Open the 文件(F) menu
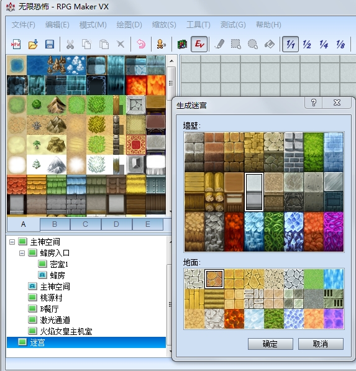356x371 pixels. 24,25
